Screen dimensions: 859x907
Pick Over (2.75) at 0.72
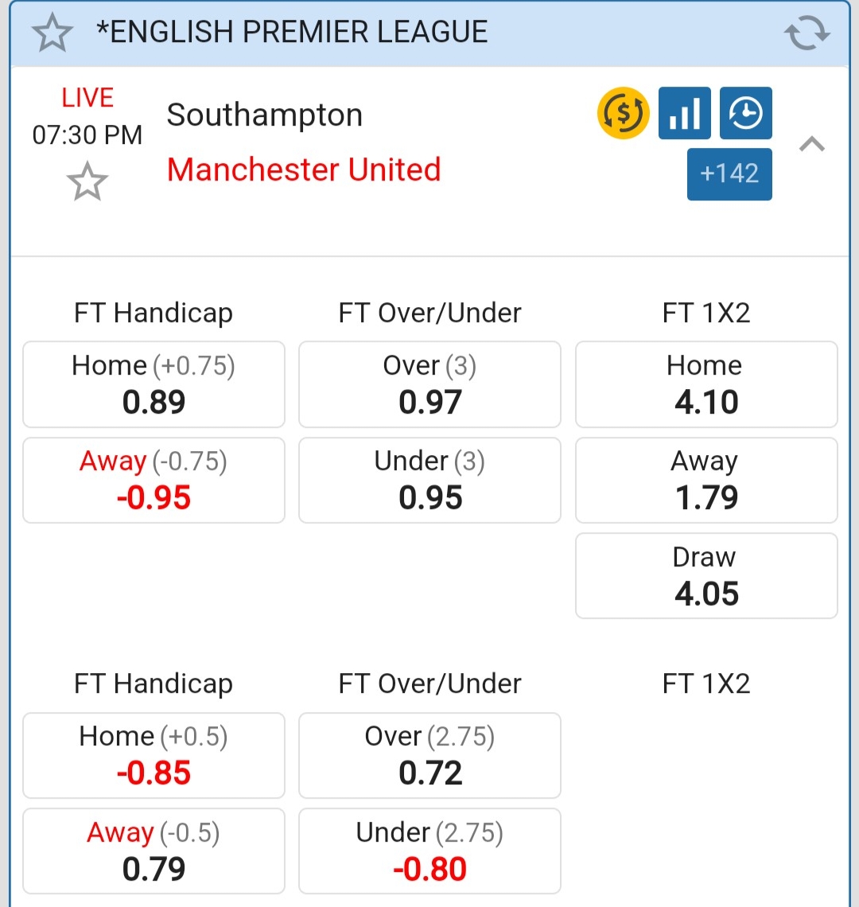pyautogui.click(x=429, y=755)
